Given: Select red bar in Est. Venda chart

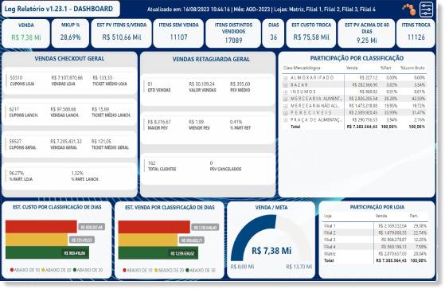Looking at the screenshot, I should pyautogui.click(x=154, y=227).
